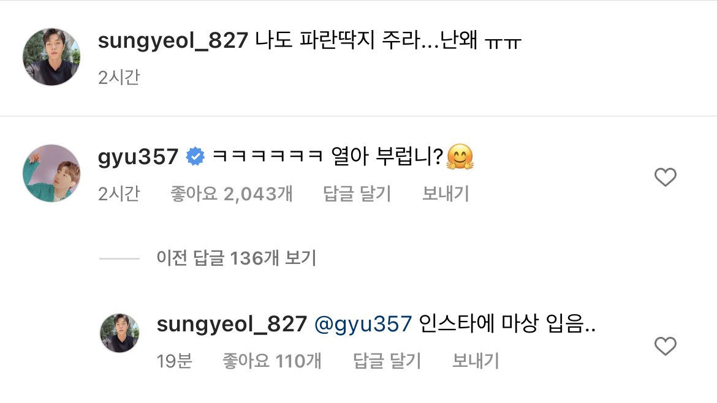Like sungyeol_827's reply with the heart icon
The width and height of the screenshot is (717, 403).
[x=666, y=346]
